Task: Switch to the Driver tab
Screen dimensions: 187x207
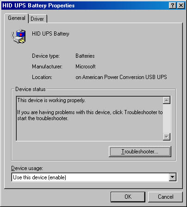Action: pos(37,19)
